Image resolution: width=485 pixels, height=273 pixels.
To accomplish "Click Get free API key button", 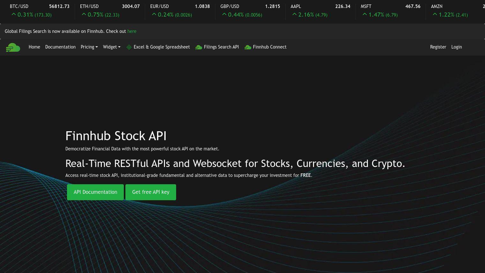I will (151, 192).
